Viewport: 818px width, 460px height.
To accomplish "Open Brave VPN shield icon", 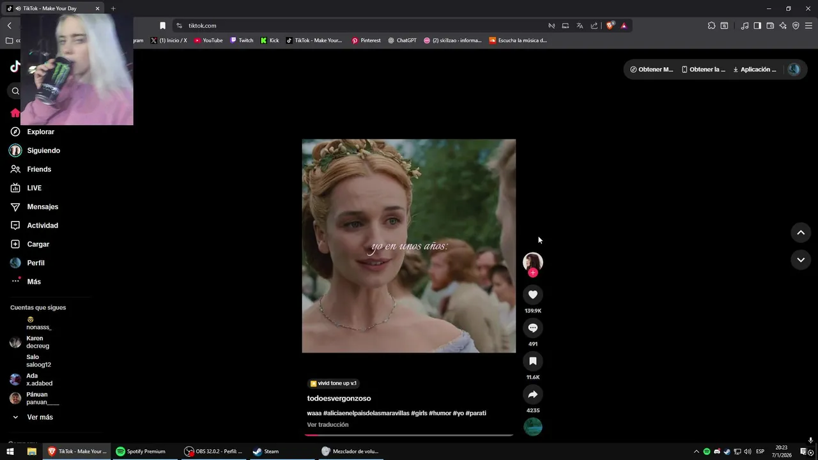I will tap(796, 26).
